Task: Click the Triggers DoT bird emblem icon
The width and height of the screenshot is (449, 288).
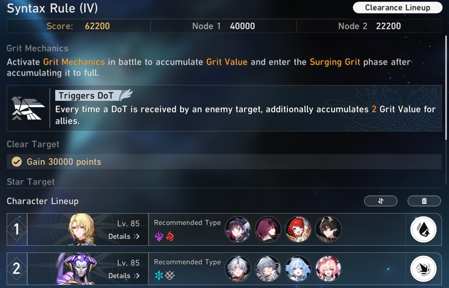Action: click(28, 108)
